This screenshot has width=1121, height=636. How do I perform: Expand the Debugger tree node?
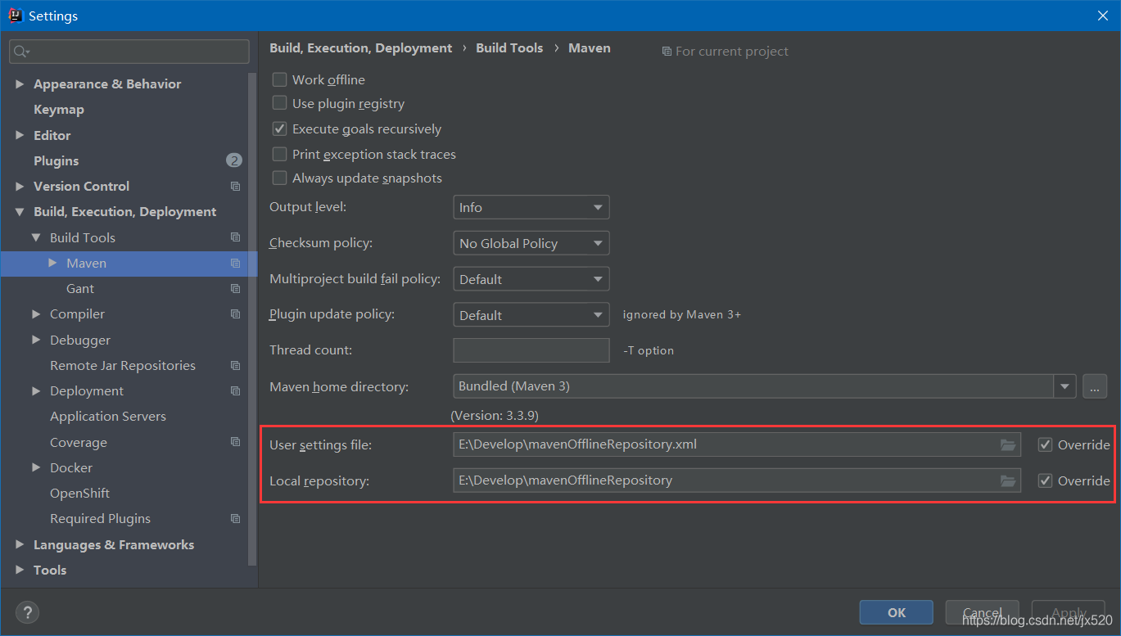[x=36, y=340]
